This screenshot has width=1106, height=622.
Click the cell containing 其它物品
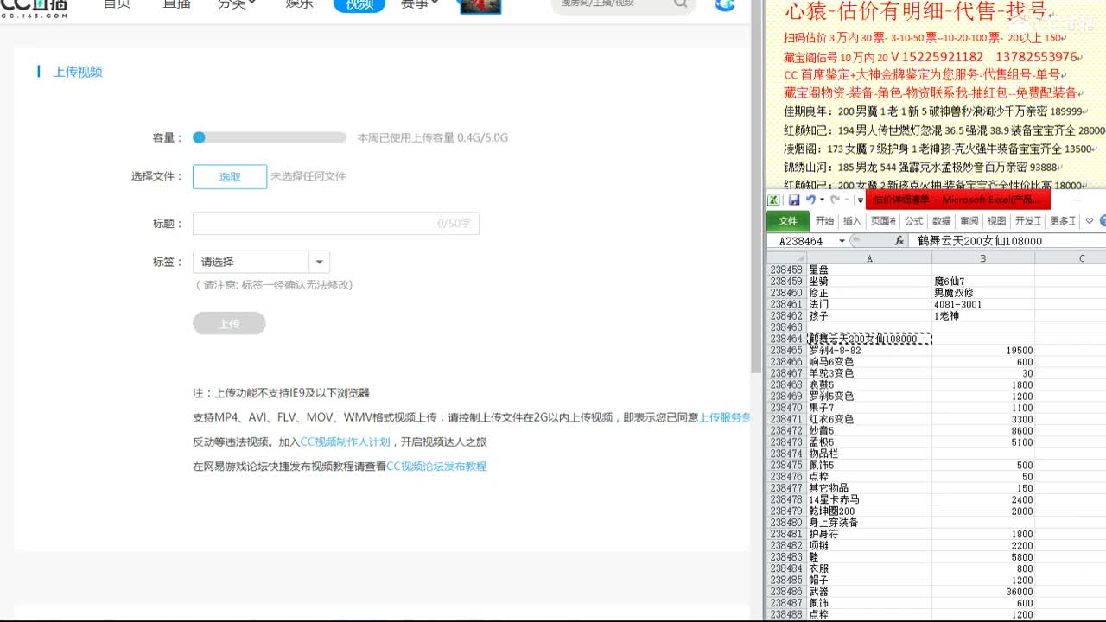tap(869, 488)
